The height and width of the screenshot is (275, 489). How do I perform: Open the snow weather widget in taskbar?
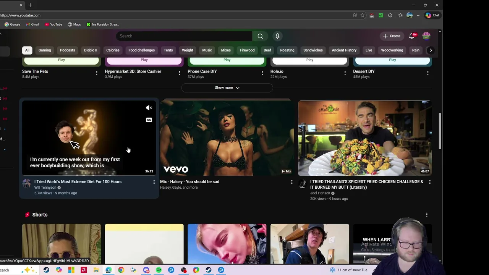point(348,270)
